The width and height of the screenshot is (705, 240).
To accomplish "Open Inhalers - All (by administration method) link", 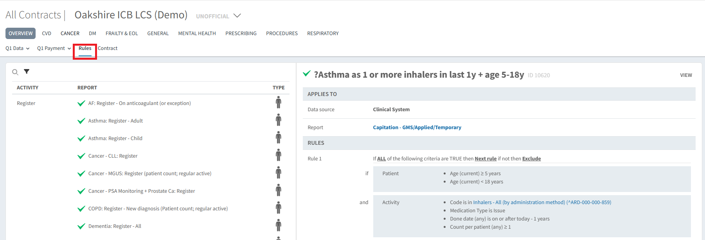I will pyautogui.click(x=542, y=202).
